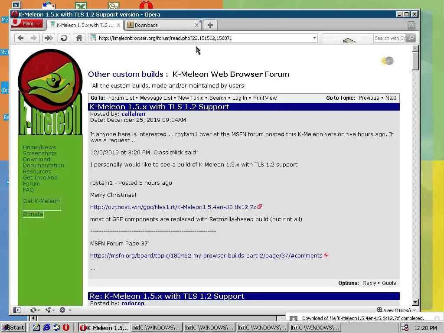Go to the Home page button
The width and height of the screenshot is (444, 333).
coord(79,38)
